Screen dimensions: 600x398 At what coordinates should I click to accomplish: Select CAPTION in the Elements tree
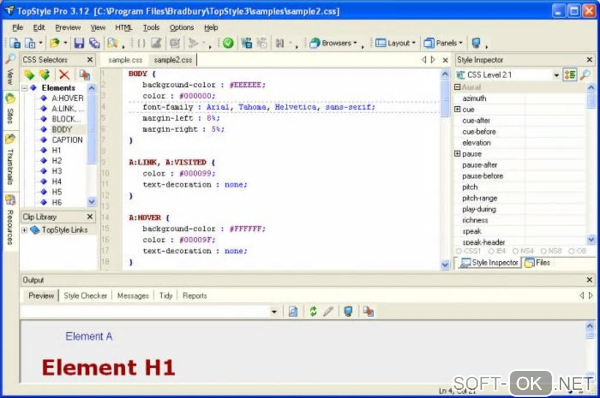click(x=67, y=140)
